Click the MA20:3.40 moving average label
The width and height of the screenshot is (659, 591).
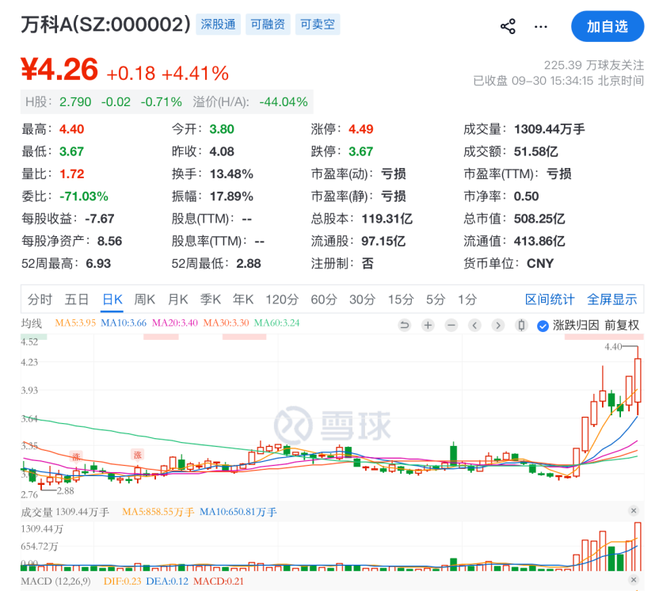tap(175, 322)
